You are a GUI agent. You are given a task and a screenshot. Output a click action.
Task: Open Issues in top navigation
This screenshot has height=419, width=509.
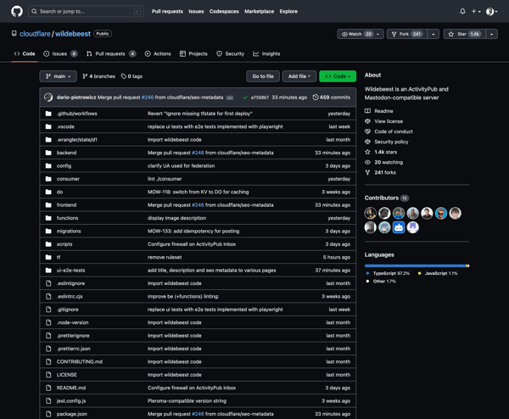click(x=196, y=11)
